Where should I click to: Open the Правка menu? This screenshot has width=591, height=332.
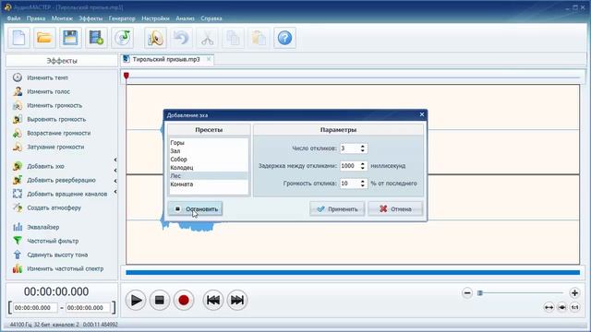tap(36, 18)
